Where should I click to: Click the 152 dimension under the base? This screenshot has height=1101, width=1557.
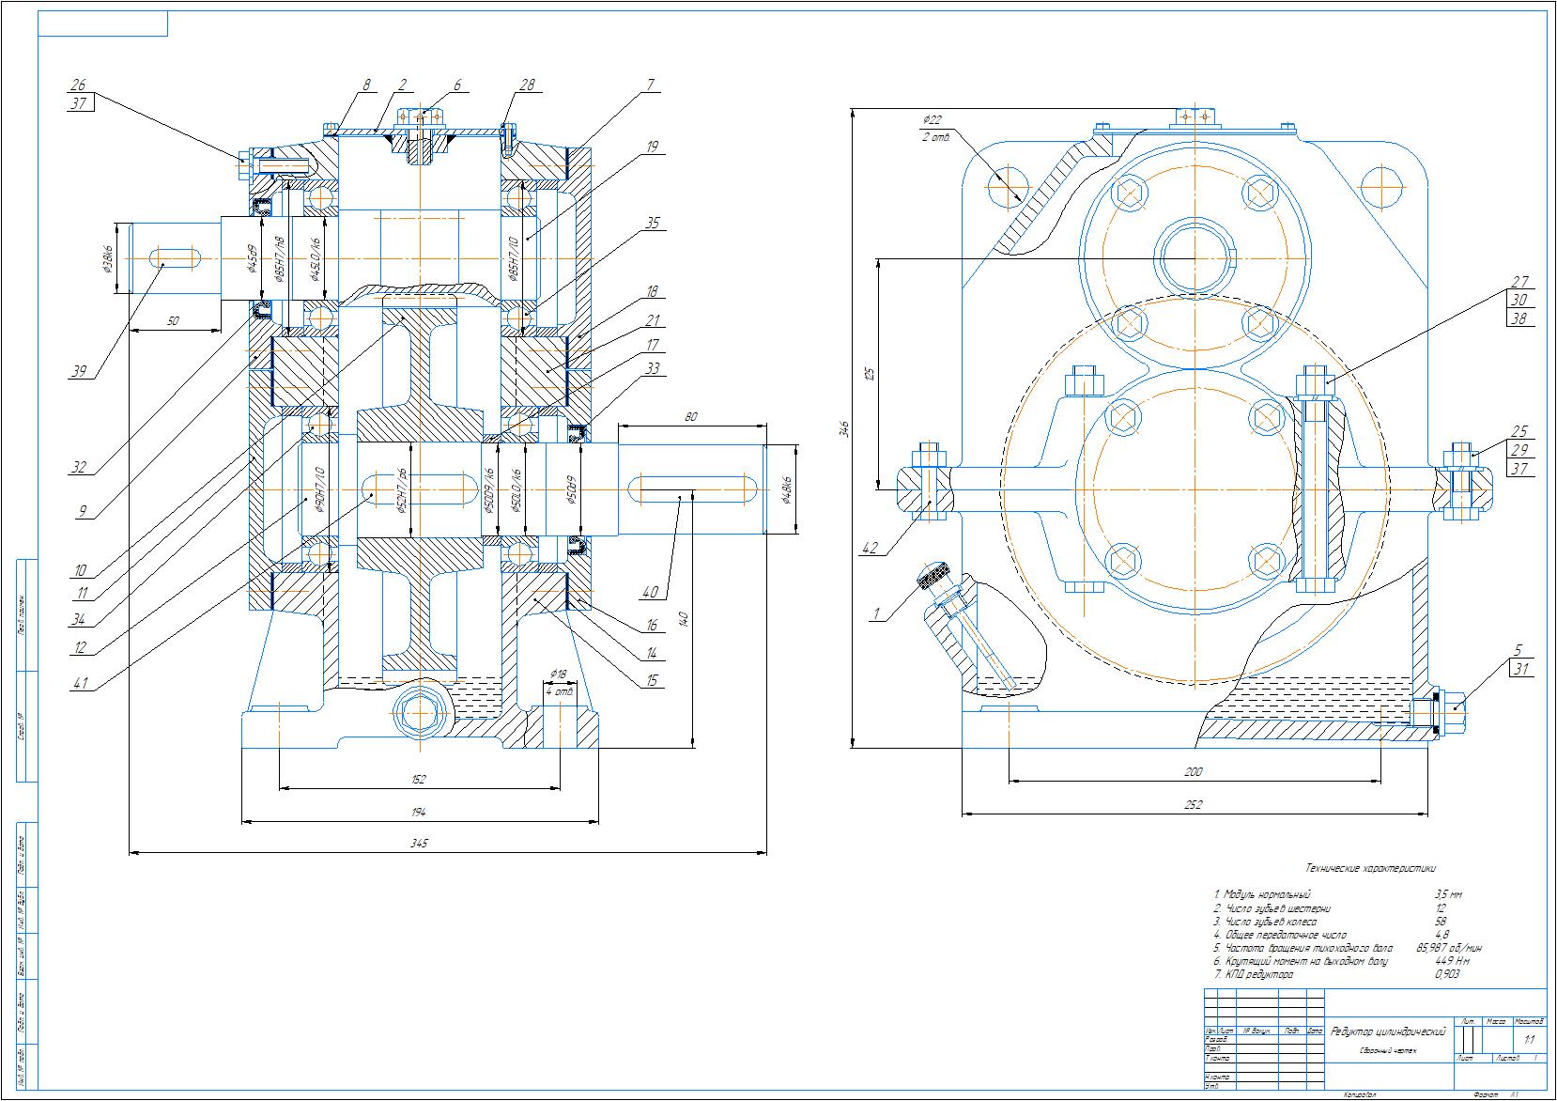click(x=419, y=779)
